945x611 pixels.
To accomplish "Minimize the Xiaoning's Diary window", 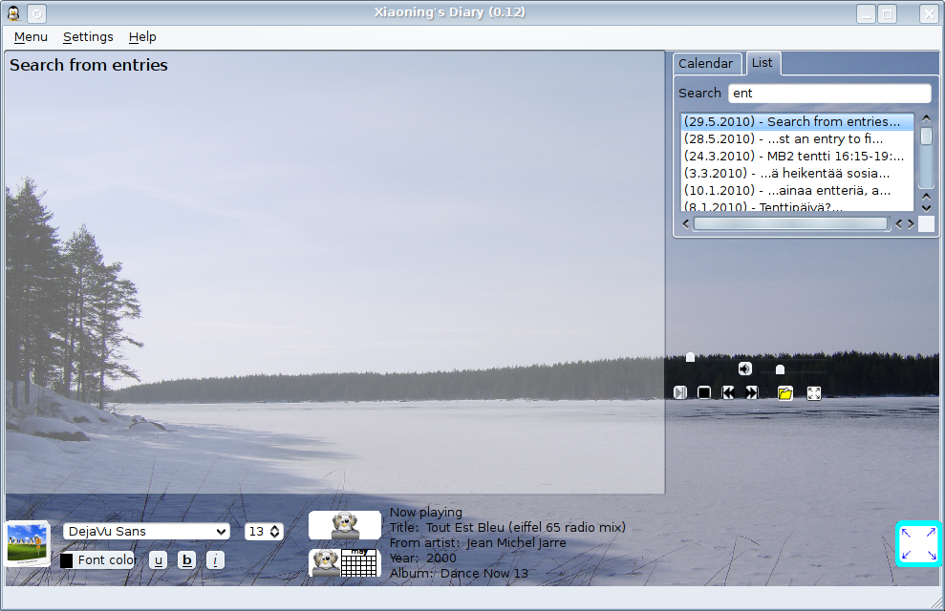I will [x=866, y=13].
